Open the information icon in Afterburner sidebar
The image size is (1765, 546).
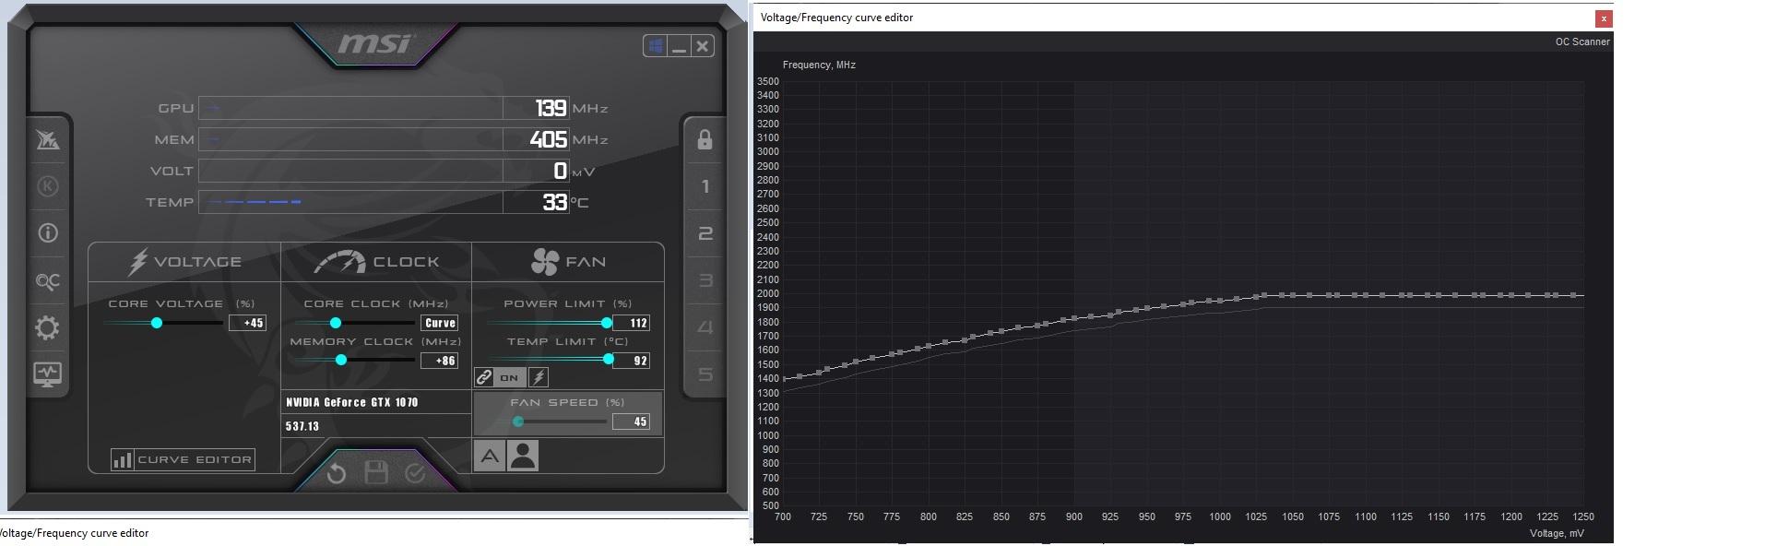click(x=48, y=233)
